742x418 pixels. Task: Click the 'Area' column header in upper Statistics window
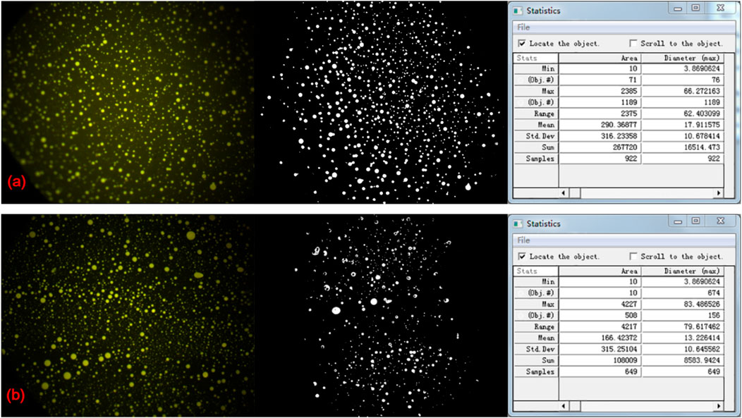point(600,59)
